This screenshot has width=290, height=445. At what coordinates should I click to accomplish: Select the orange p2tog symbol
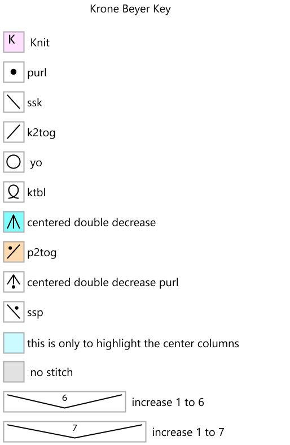(14, 252)
